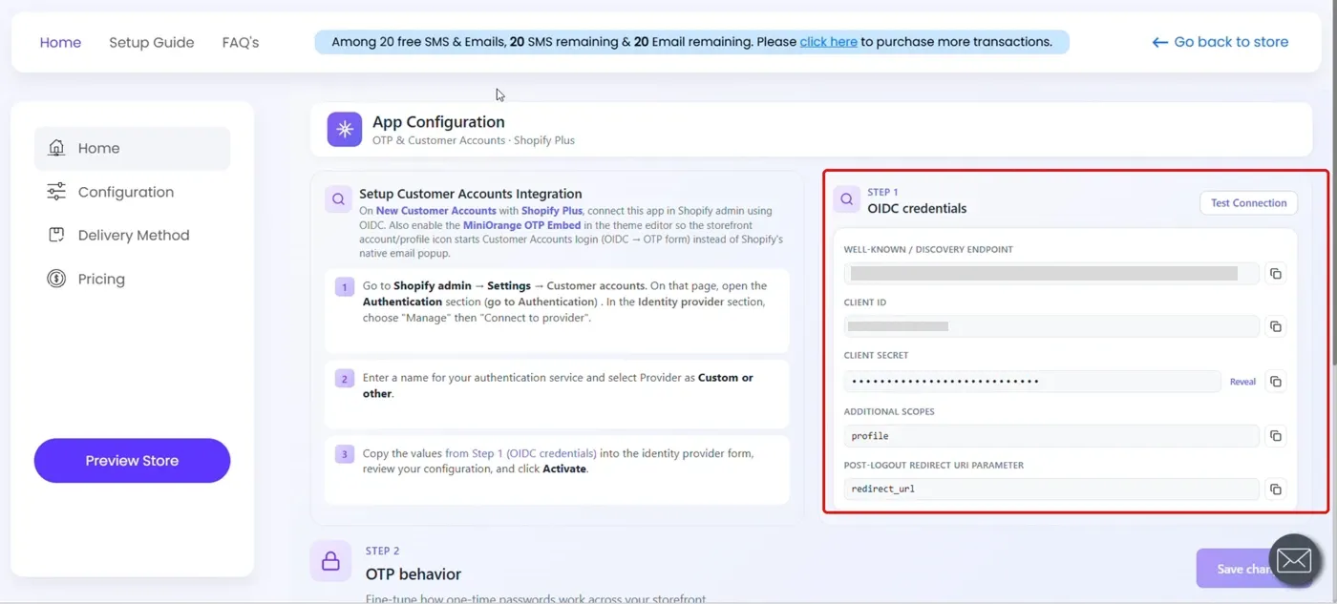Click the Pricing coin icon in sidebar

pos(56,279)
